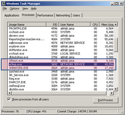Click the scroll down arrow in process list
Viewport: 125px width, 115px height.
pyautogui.click(x=116, y=89)
